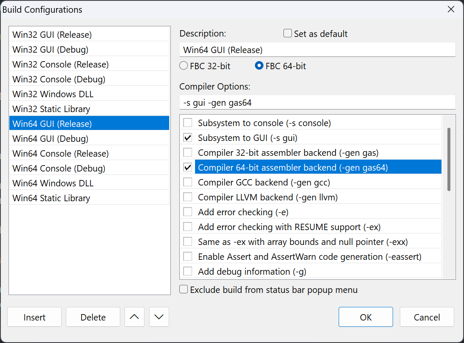This screenshot has height=343, width=464.
Task: Check array bounds and null pointer (-exx) option
Action: click(188, 242)
